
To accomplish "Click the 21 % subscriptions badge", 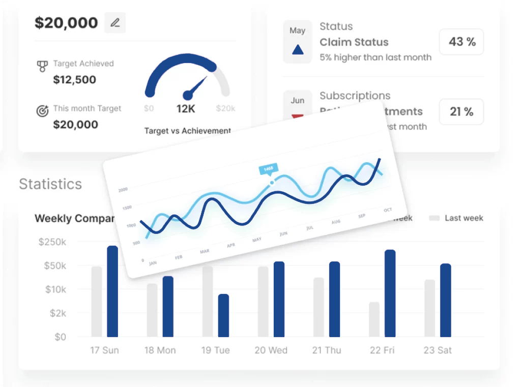I will click(461, 111).
